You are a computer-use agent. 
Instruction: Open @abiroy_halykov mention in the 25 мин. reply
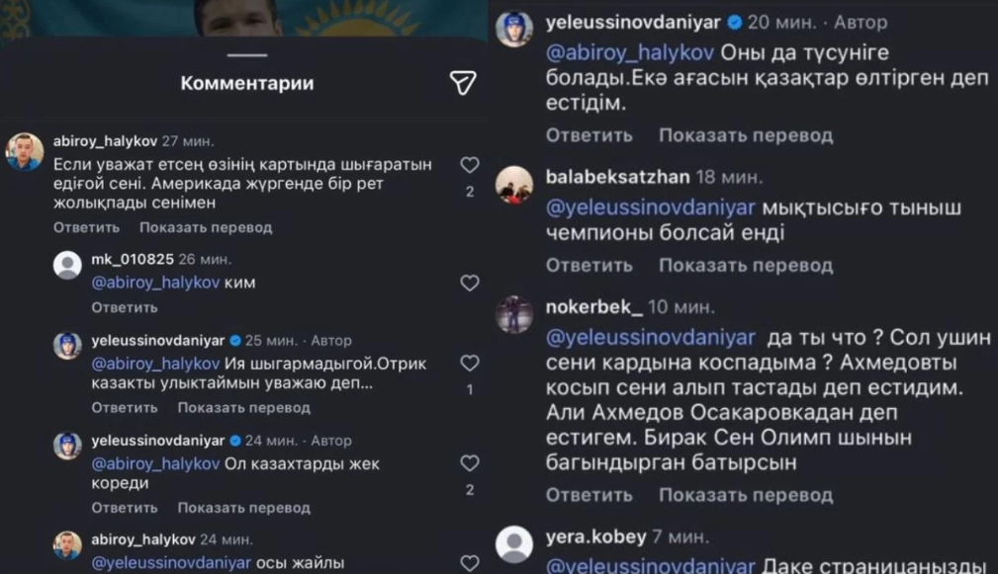point(155,364)
